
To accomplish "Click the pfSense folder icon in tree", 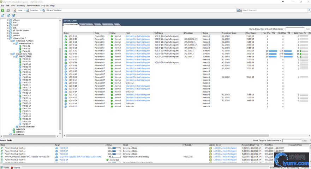I will tap(11, 20).
